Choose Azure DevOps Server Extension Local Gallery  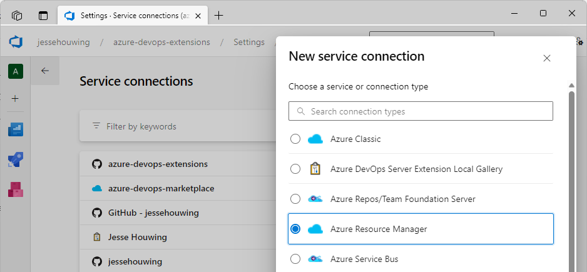(295, 169)
